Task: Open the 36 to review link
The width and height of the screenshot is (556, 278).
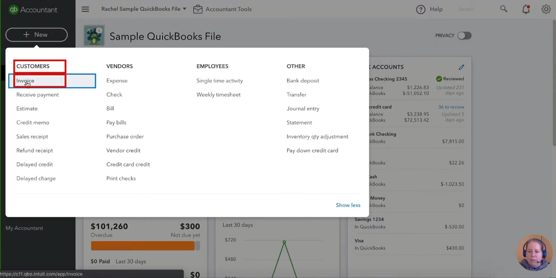Action: 451,107
